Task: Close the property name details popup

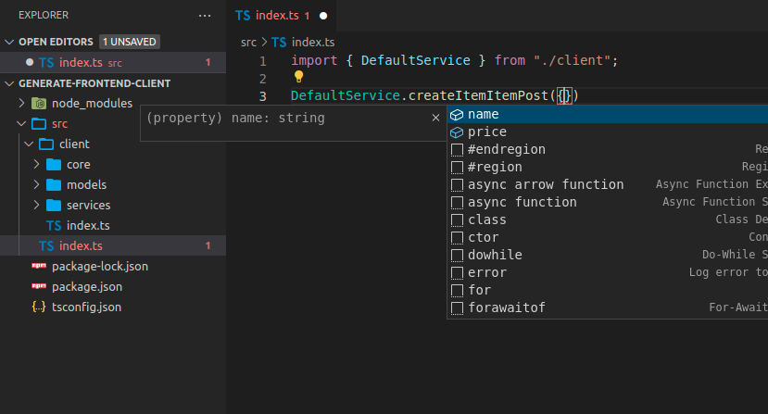Action: tap(435, 118)
